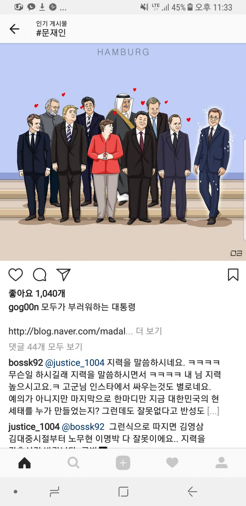View the likes list at 좋아요 1,040개

(x=37, y=293)
